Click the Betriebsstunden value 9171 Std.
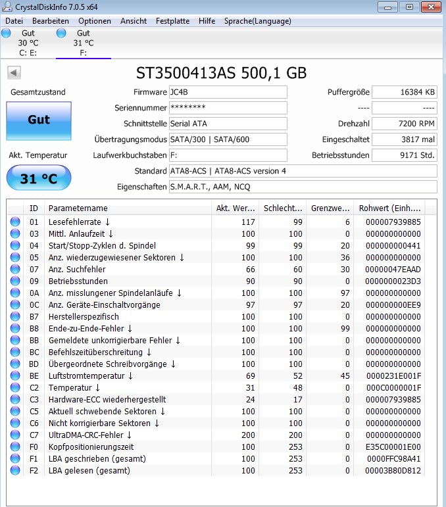 [405, 155]
